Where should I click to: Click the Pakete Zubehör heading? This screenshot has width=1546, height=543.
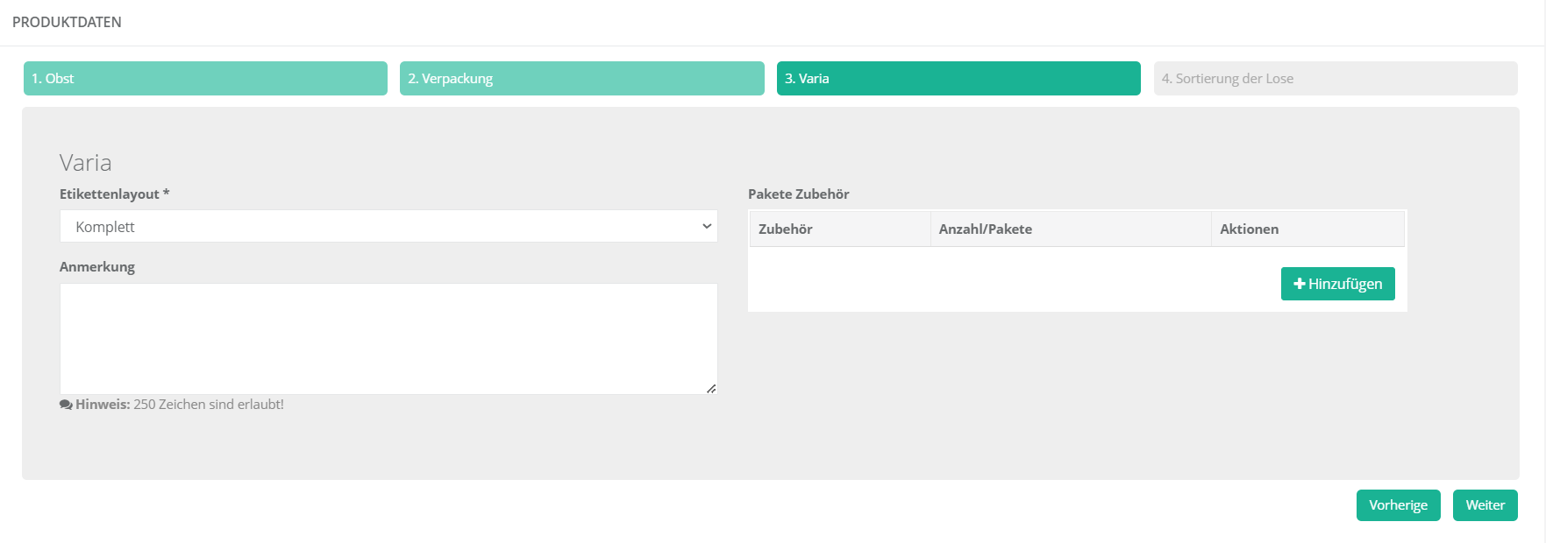tap(798, 194)
